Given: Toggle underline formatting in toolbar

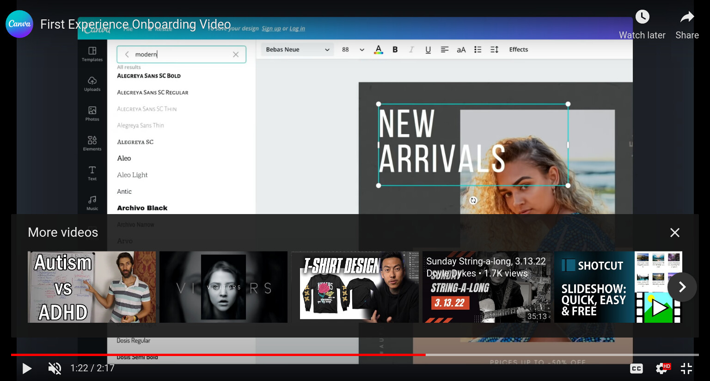Looking at the screenshot, I should tap(428, 49).
